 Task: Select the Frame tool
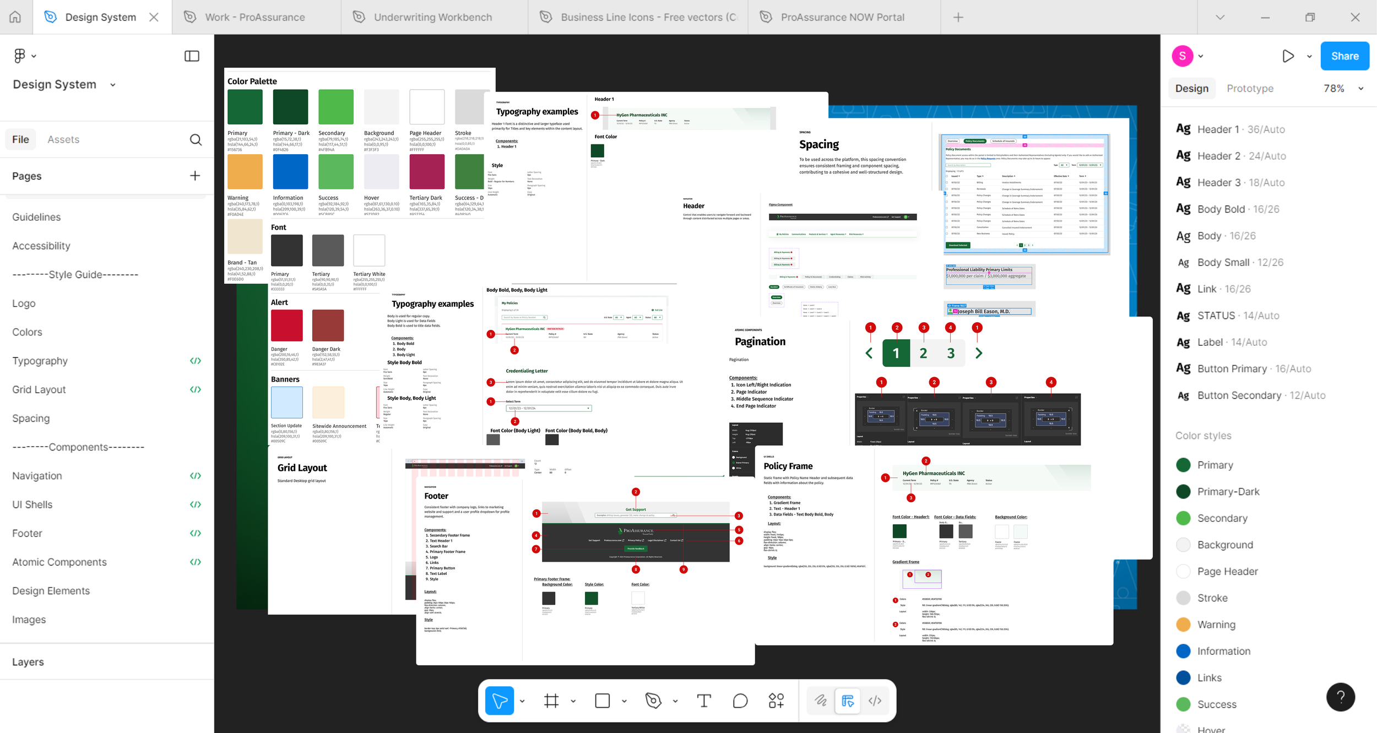coord(551,701)
